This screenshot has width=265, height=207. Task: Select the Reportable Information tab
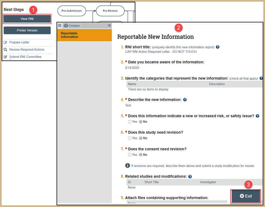click(x=84, y=35)
